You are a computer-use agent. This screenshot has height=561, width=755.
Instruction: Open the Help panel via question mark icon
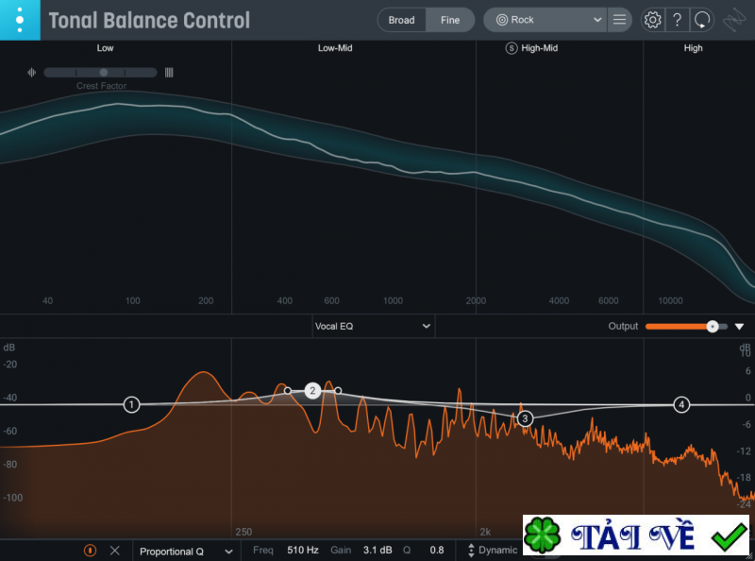point(677,20)
